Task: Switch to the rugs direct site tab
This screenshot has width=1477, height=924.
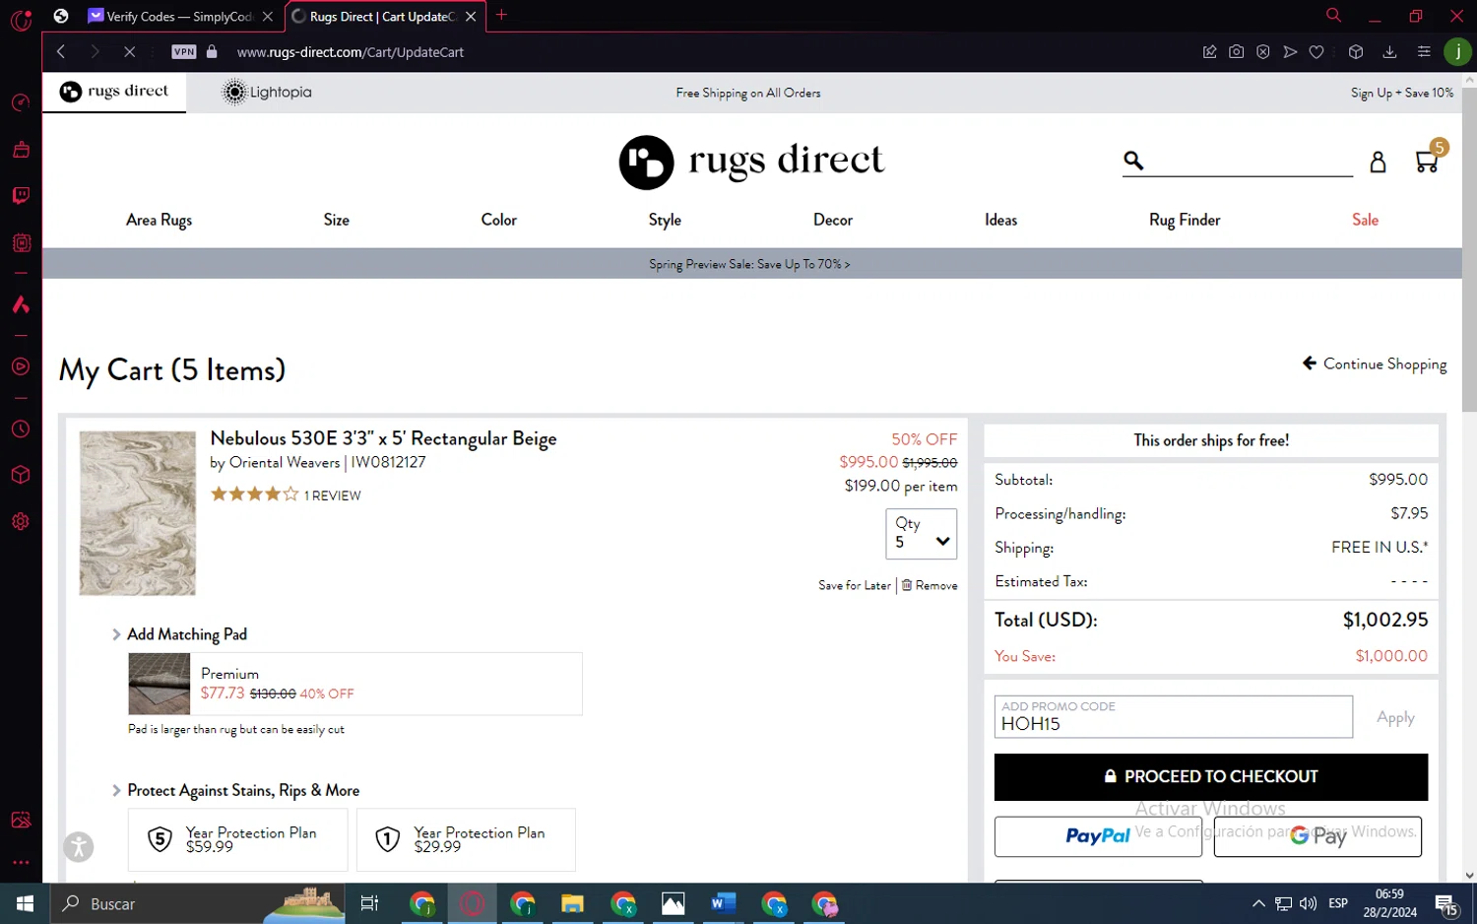Action: 114,92
